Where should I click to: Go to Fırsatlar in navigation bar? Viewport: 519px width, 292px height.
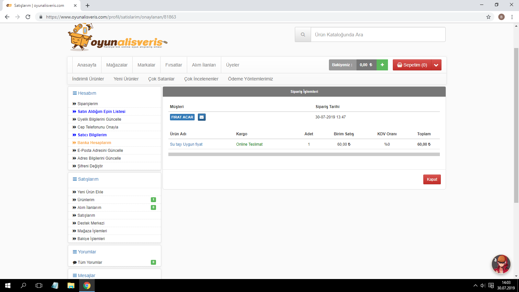point(174,65)
